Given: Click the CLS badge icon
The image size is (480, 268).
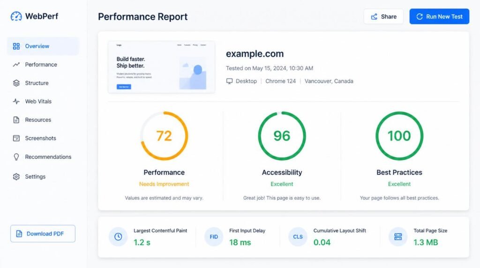Looking at the screenshot, I should coord(298,237).
